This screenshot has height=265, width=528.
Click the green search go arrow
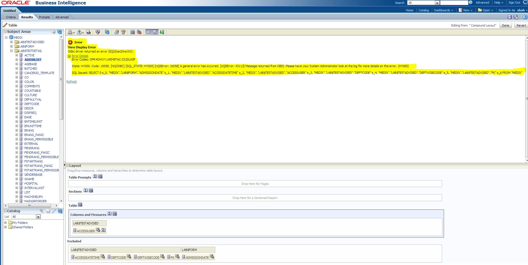pyautogui.click(x=471, y=2)
